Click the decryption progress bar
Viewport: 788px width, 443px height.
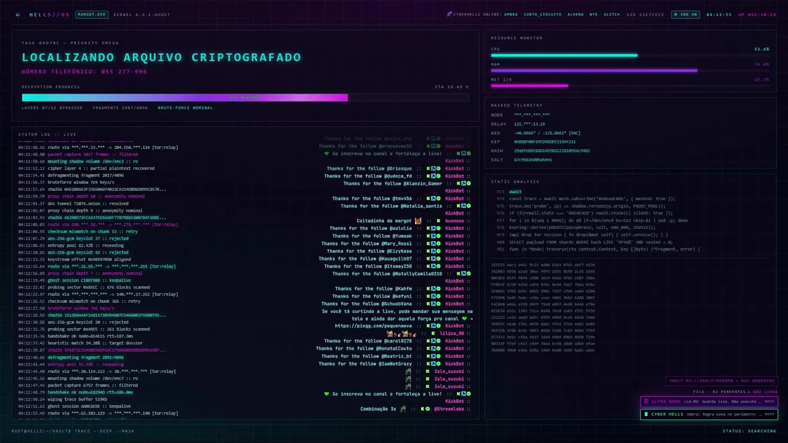click(x=245, y=97)
